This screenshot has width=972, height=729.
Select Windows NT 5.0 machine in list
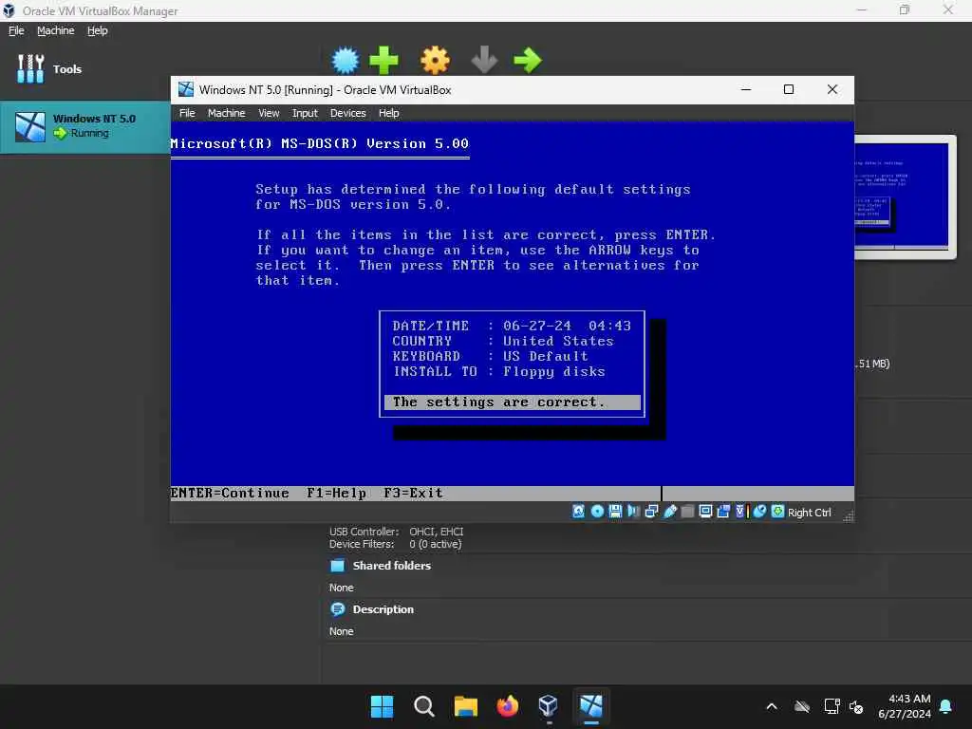[85, 126]
